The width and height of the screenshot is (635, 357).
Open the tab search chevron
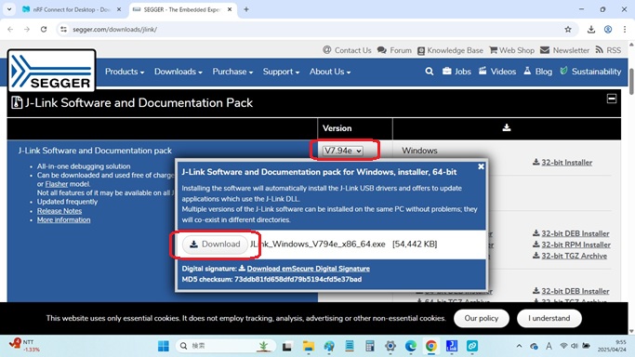(9, 9)
